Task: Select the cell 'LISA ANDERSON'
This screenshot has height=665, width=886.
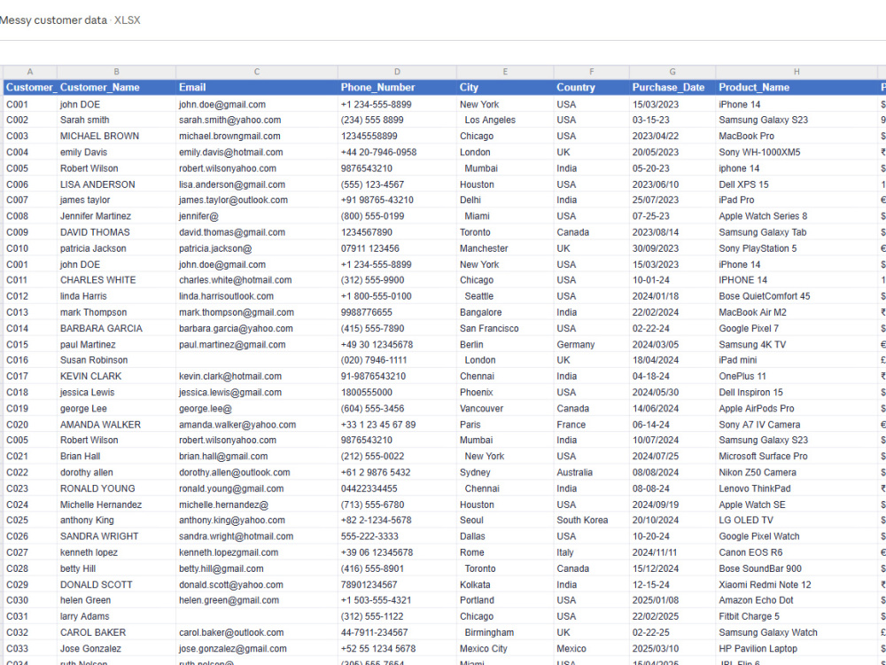Action: [x=116, y=184]
